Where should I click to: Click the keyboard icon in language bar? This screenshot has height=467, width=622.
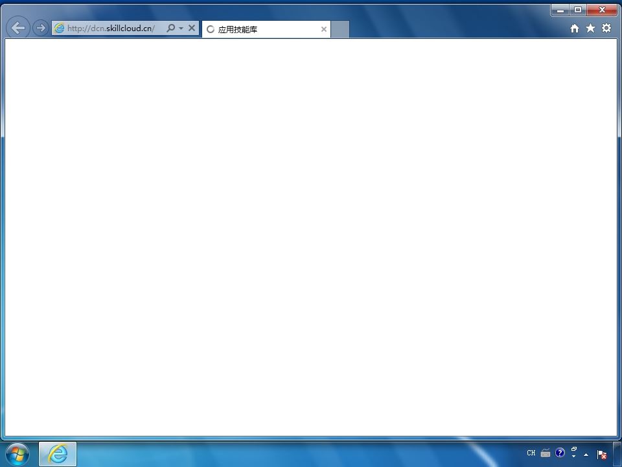tap(546, 453)
